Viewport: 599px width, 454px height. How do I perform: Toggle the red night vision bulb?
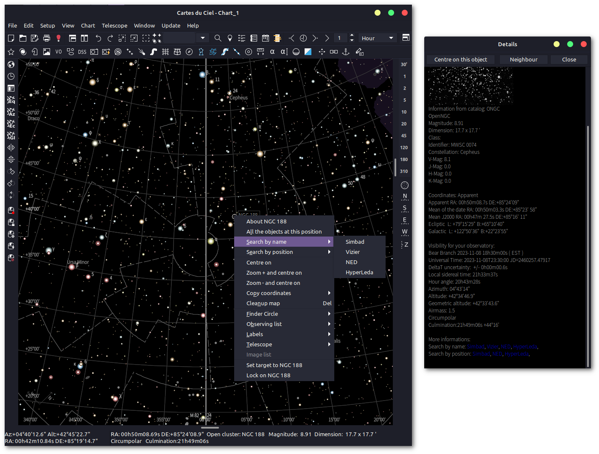59,38
